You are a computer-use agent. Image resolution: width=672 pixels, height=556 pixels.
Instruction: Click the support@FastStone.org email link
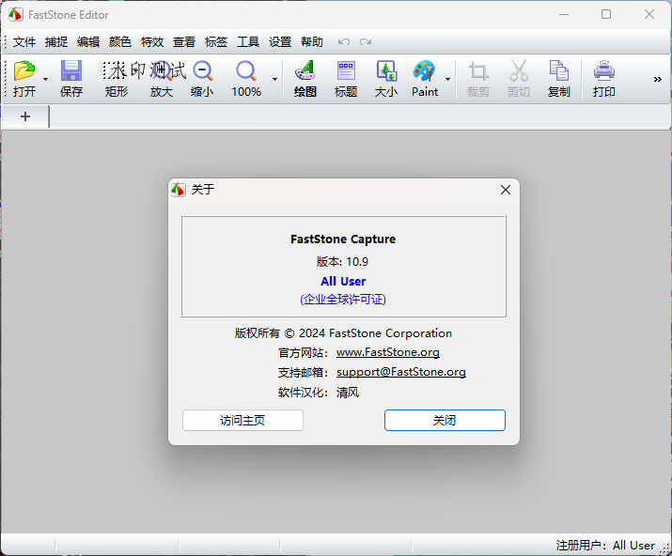point(401,372)
